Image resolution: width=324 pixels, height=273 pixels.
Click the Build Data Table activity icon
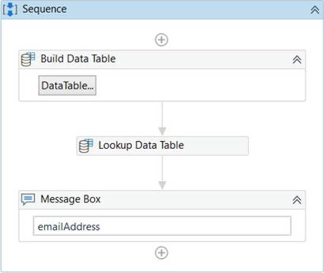pyautogui.click(x=28, y=59)
